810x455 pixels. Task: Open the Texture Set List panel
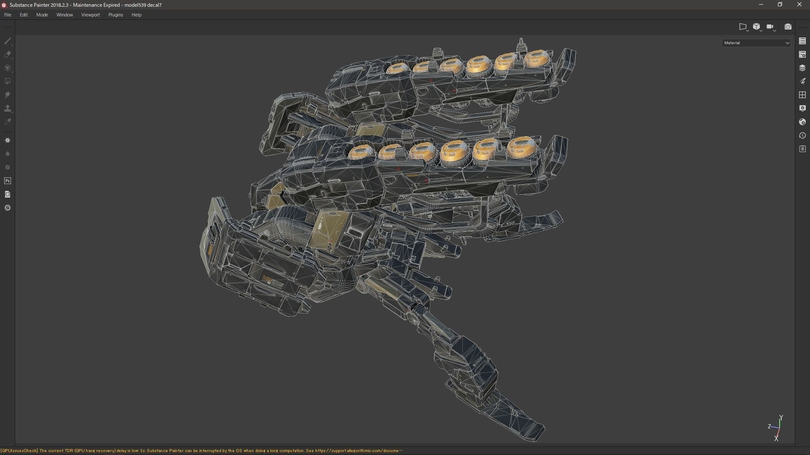(x=802, y=41)
